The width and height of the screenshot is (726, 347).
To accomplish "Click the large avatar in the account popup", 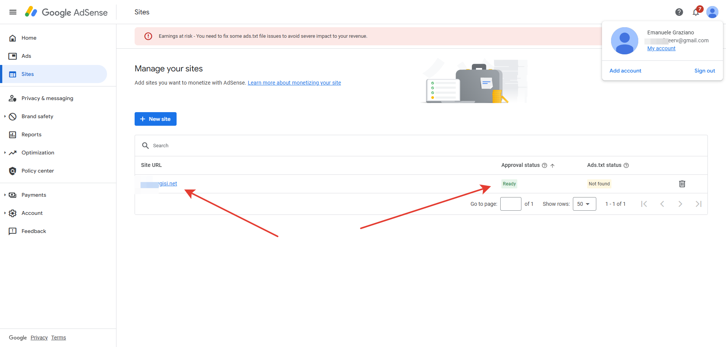I will click(x=625, y=41).
